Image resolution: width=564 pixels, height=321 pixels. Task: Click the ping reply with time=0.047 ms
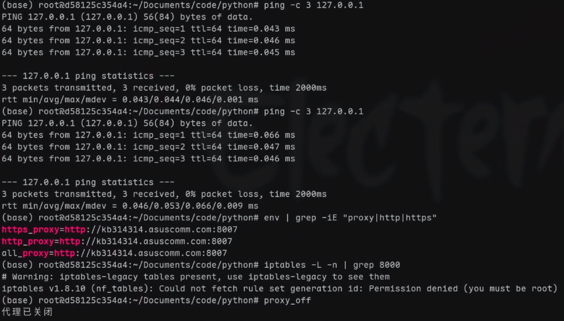click(x=148, y=147)
